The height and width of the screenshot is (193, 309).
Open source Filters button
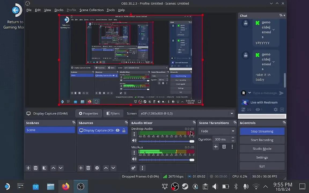pos(113,113)
